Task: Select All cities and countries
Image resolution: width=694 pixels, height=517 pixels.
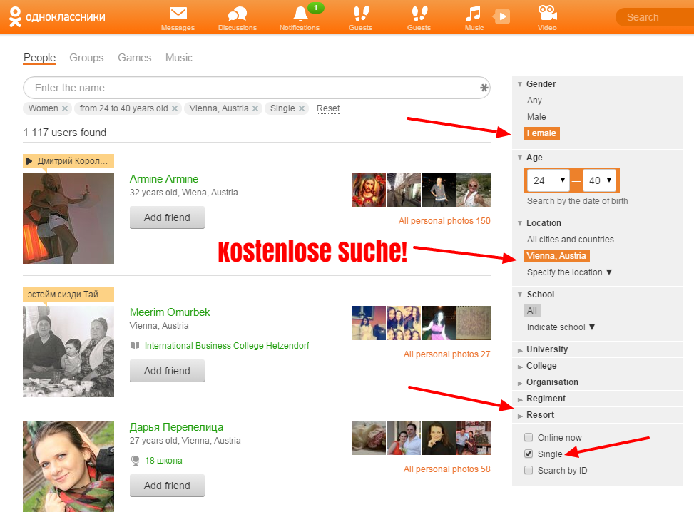Action: click(570, 240)
